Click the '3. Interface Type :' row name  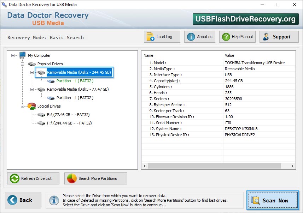click(165, 75)
